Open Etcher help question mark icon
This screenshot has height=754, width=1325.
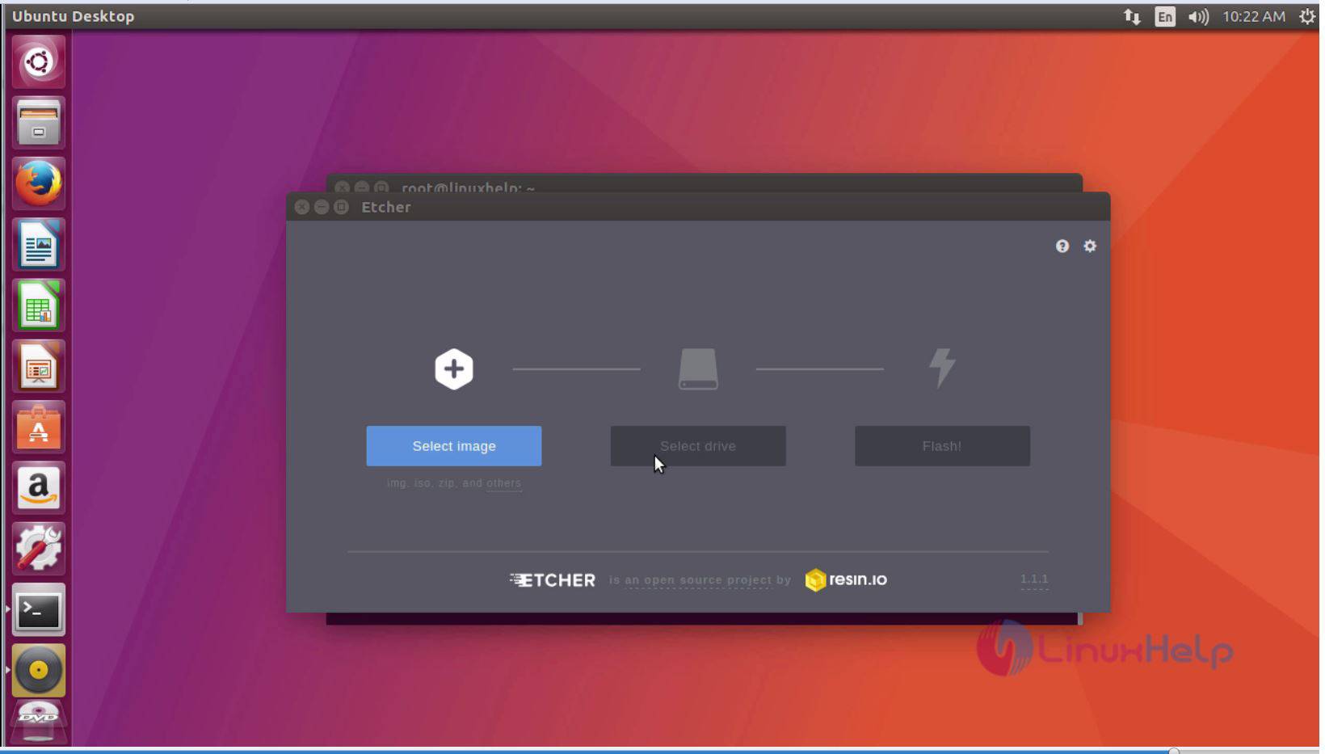(x=1062, y=246)
